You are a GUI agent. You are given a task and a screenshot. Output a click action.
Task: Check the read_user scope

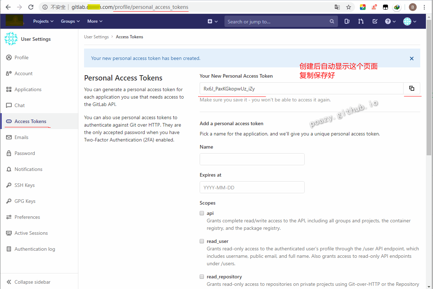click(201, 241)
